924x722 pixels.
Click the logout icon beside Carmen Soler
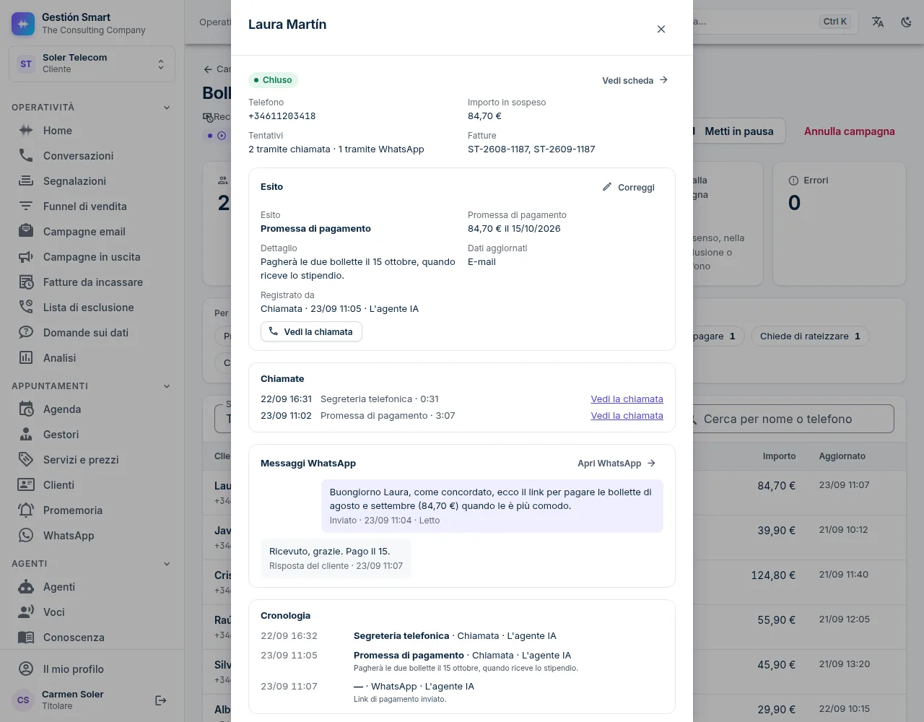[161, 700]
